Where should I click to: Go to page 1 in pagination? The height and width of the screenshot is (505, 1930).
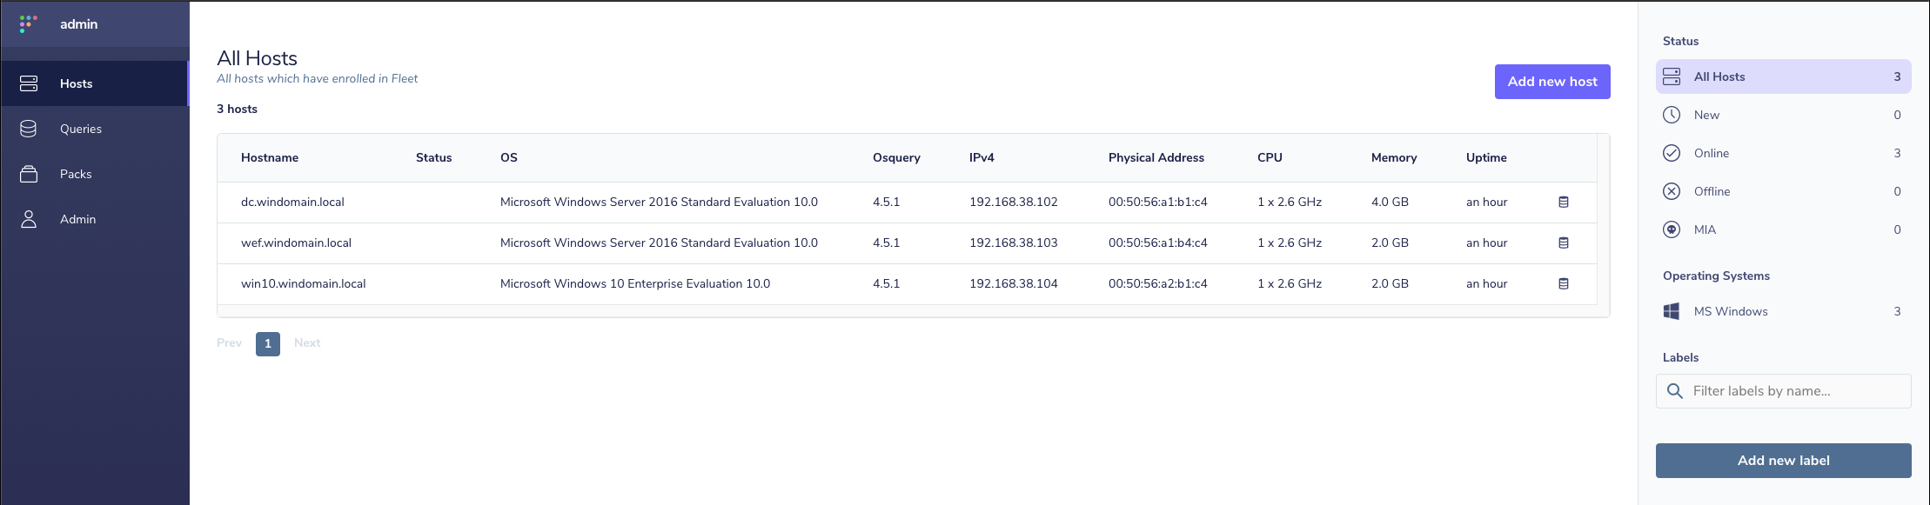click(268, 343)
